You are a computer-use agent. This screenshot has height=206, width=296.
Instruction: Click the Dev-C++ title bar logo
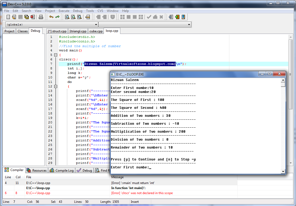pyautogui.click(x=4, y=4)
